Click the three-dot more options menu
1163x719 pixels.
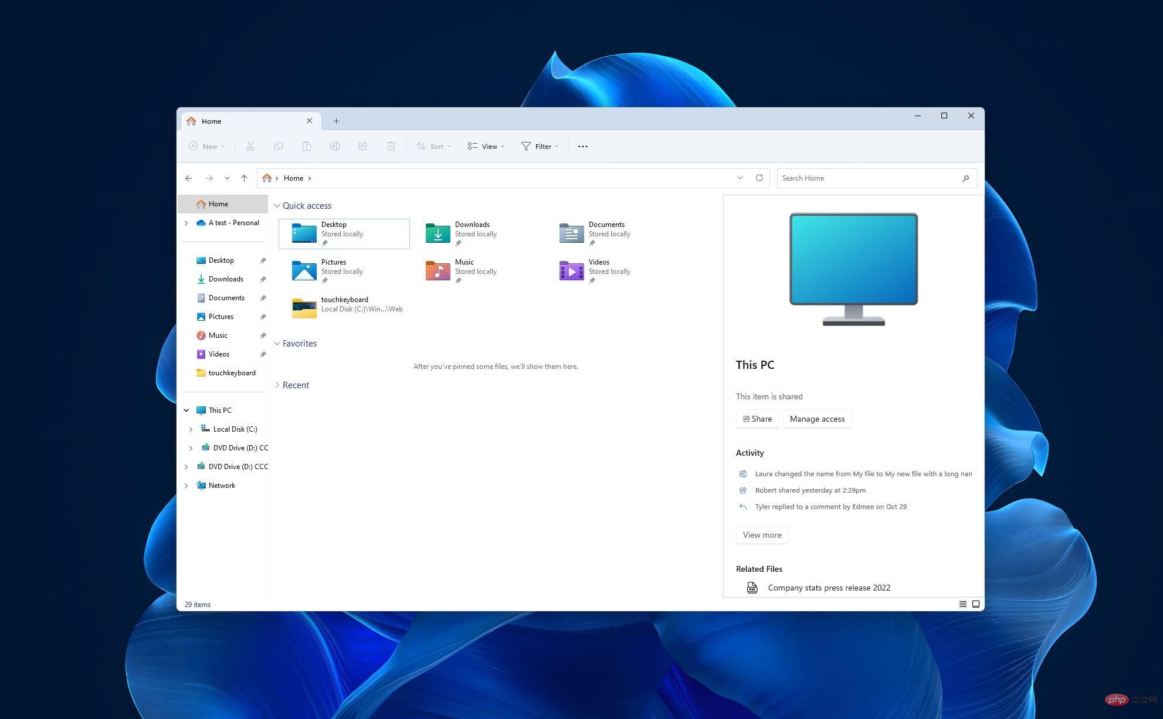582,145
